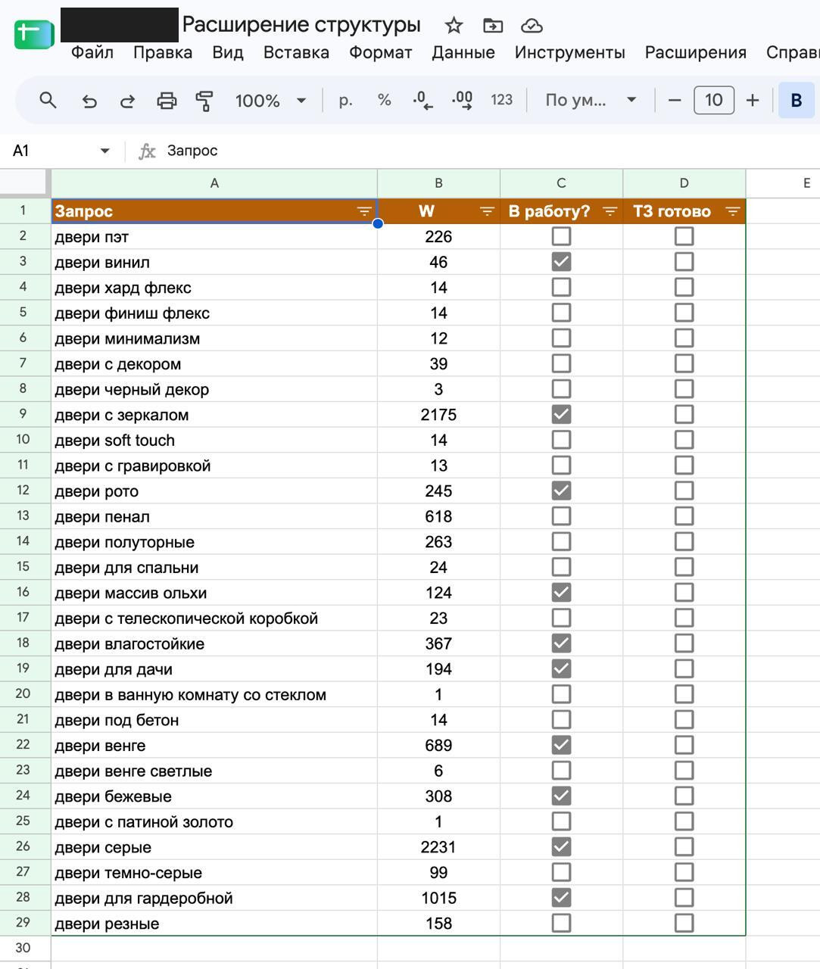Screen dimensions: 820x969
Task: Toggle bold formatting button
Action: pyautogui.click(x=797, y=100)
